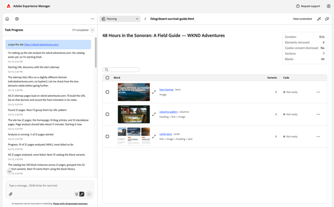
Task: Click the Duration value 15.1s
Action: point(322,37)
